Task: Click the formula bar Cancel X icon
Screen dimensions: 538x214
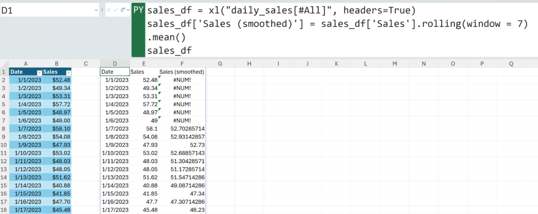Action: point(109,10)
